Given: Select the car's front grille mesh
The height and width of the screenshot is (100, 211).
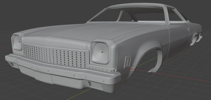Looking at the screenshot, I should (x=56, y=56).
